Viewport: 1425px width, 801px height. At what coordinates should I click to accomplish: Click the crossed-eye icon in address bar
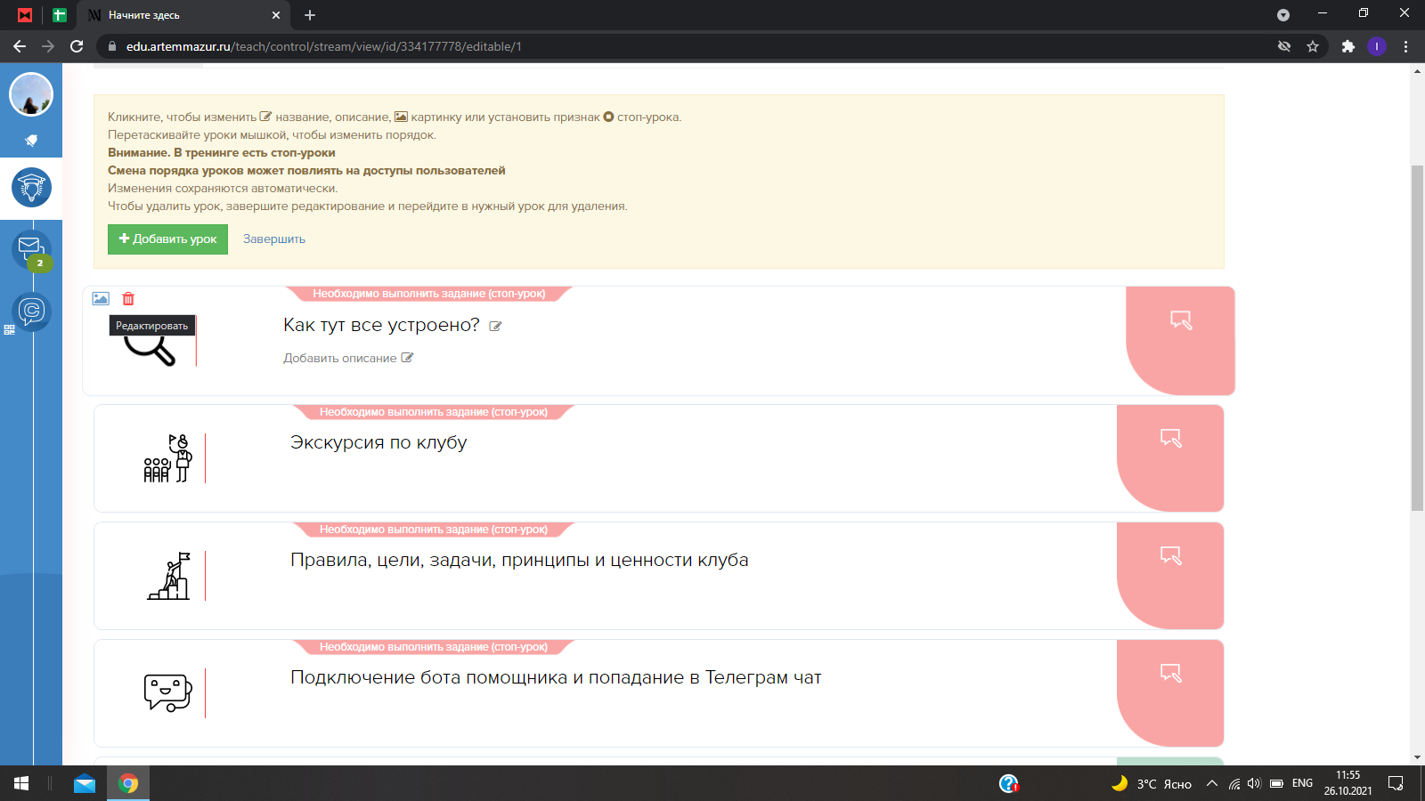[x=1284, y=46]
